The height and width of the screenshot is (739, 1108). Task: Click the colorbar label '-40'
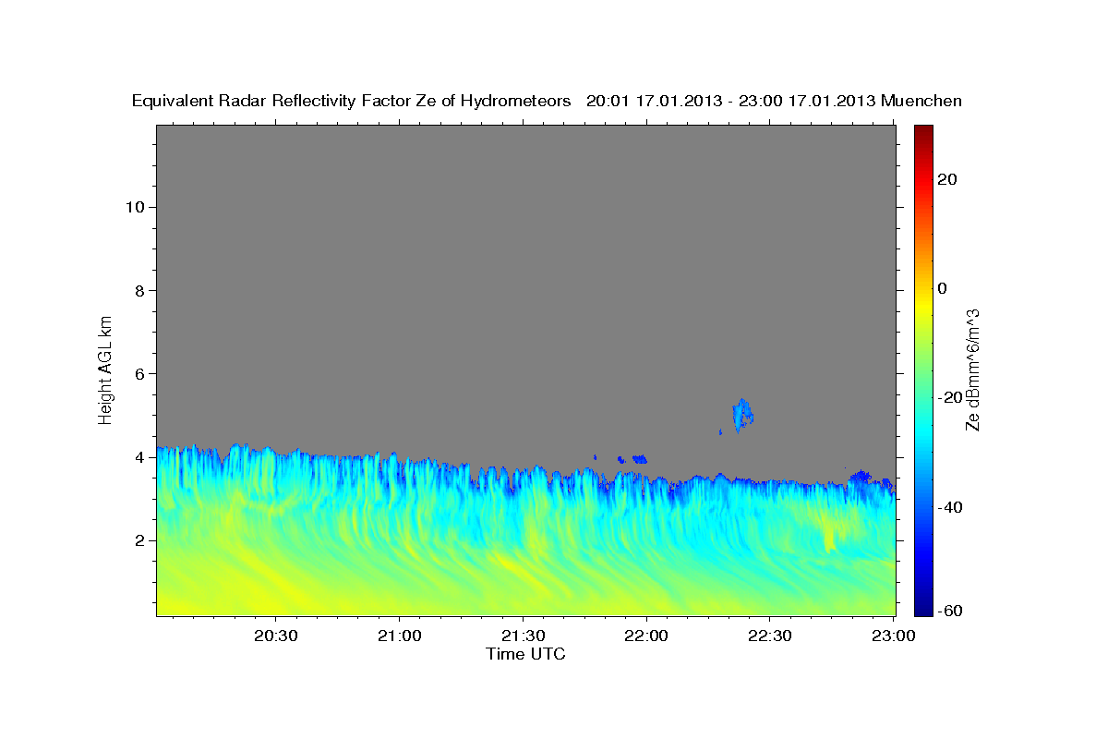(949, 507)
